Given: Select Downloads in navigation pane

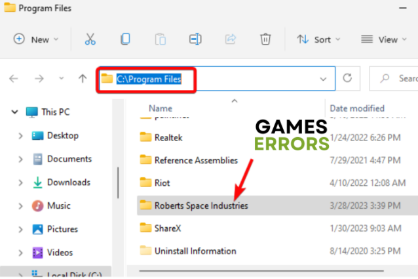Looking at the screenshot, I should (68, 182).
